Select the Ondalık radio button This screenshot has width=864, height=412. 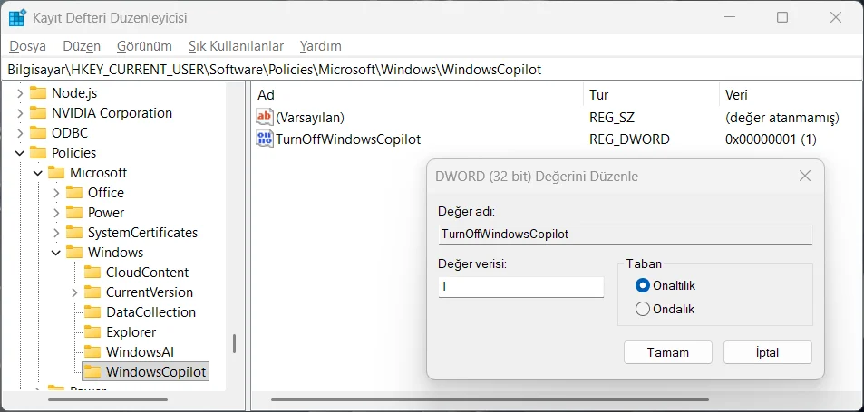[x=642, y=309]
